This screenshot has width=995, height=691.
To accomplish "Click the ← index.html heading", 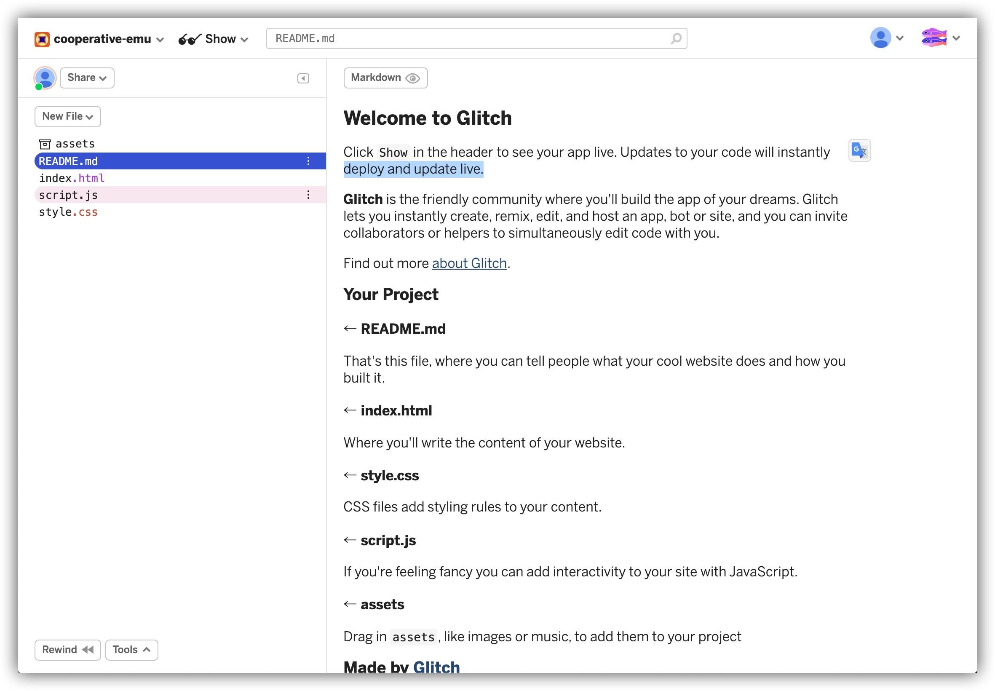I will pos(388,410).
